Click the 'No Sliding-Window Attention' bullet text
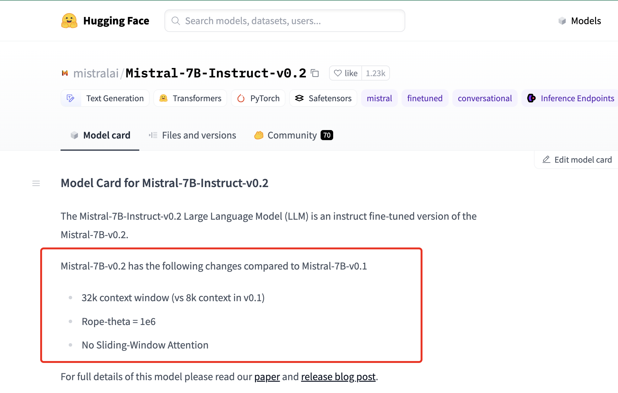 coord(145,345)
